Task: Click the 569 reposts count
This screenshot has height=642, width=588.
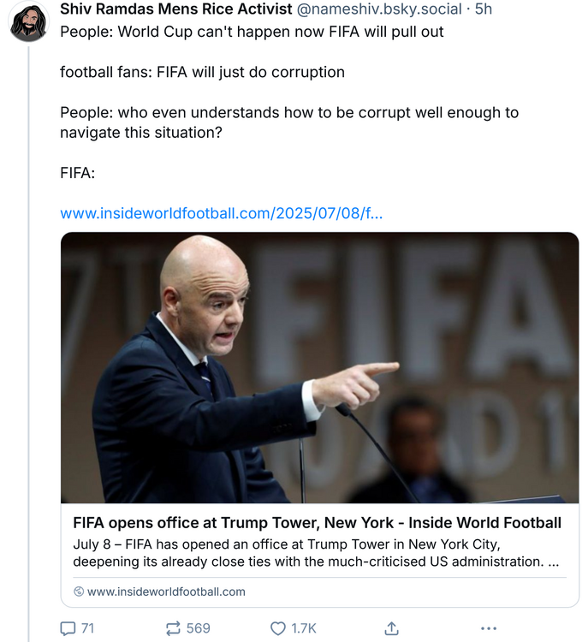Action: point(198,628)
